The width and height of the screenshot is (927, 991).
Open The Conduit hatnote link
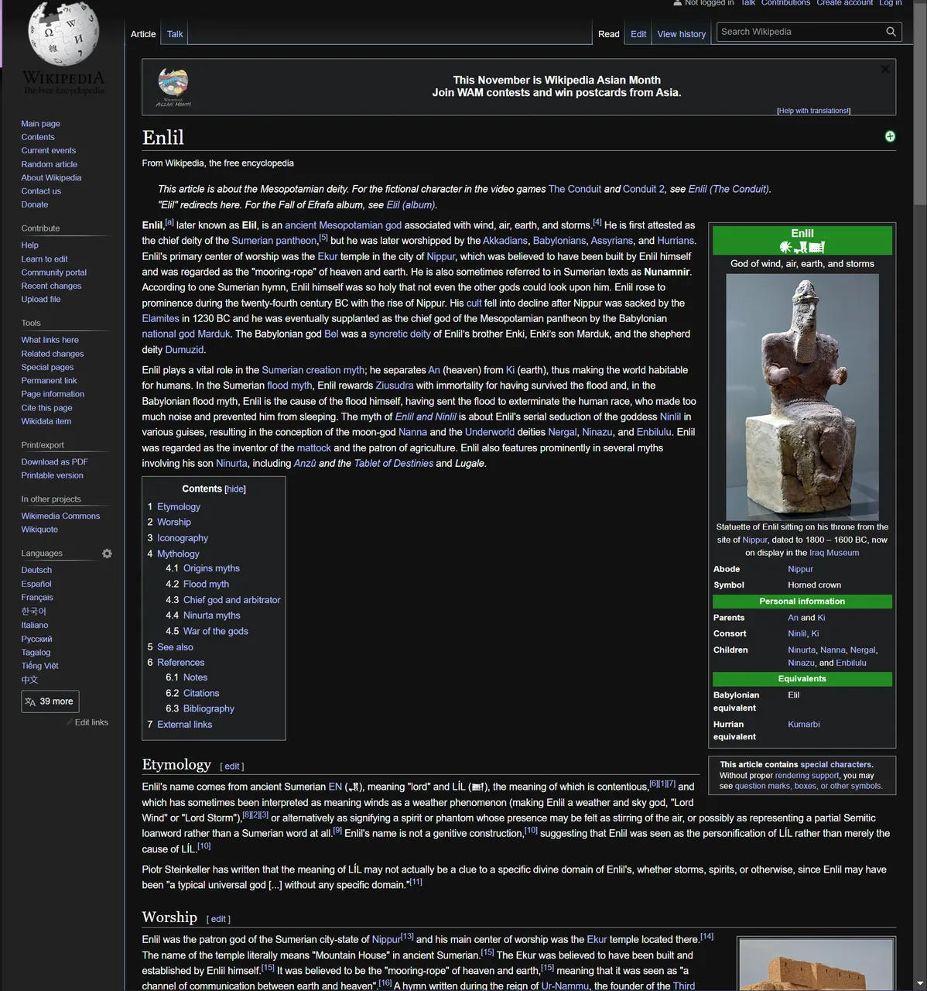pos(575,189)
